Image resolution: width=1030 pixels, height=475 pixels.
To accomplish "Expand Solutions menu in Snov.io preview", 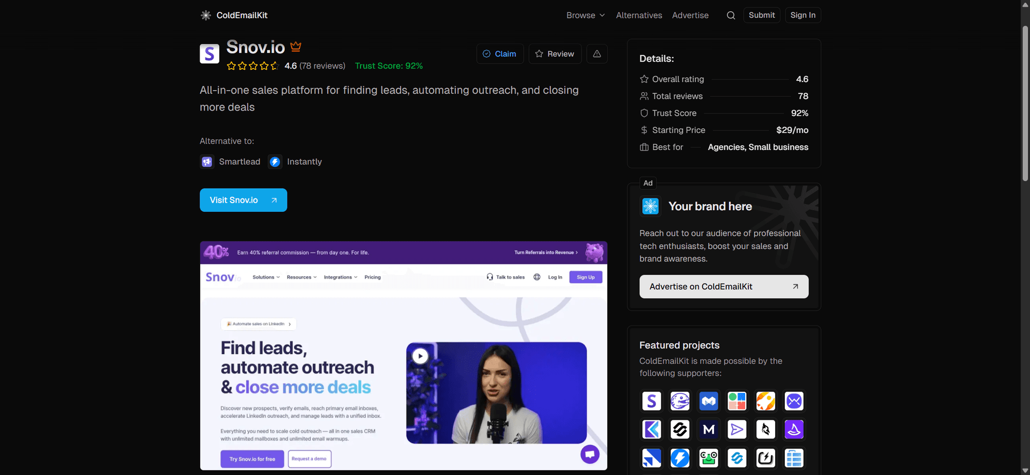I will 266,277.
